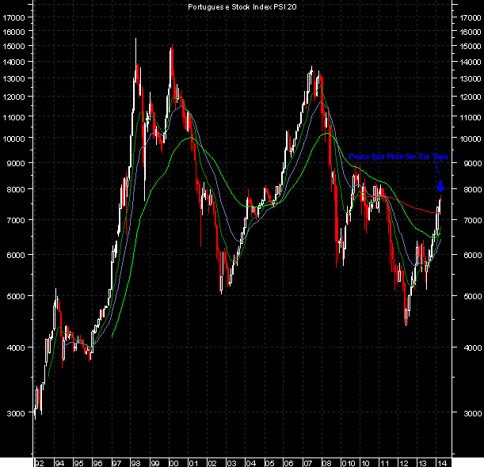This screenshot has height=467, width=484.
Task: Click the chart title "Portuguese Stock Index PSI 20"
Action: tap(242, 7)
